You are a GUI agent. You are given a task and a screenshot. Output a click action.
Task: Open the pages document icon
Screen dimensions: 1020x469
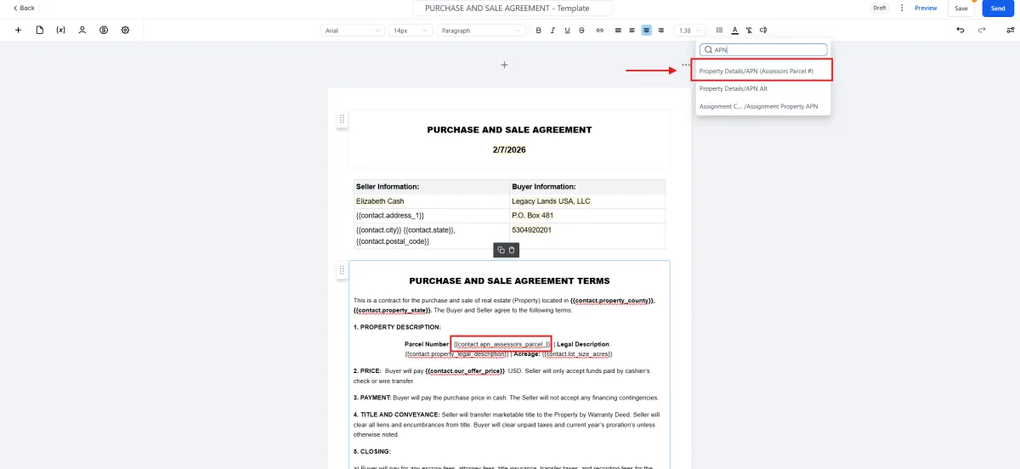tap(40, 30)
